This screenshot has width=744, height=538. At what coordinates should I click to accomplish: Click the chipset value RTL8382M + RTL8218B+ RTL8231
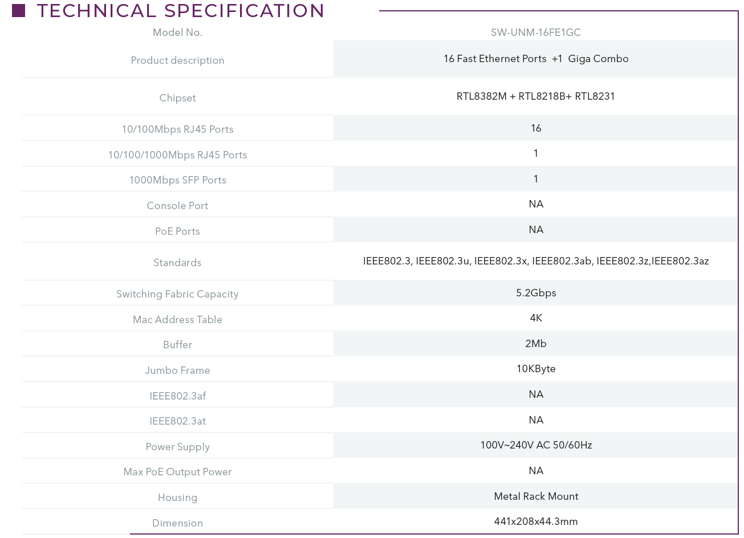[536, 96]
